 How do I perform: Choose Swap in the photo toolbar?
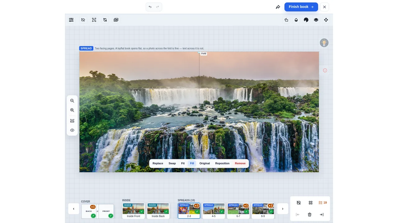pyautogui.click(x=172, y=164)
